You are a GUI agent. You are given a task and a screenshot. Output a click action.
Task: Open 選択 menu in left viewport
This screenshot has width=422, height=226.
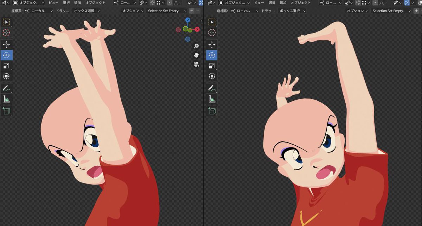pyautogui.click(x=66, y=3)
